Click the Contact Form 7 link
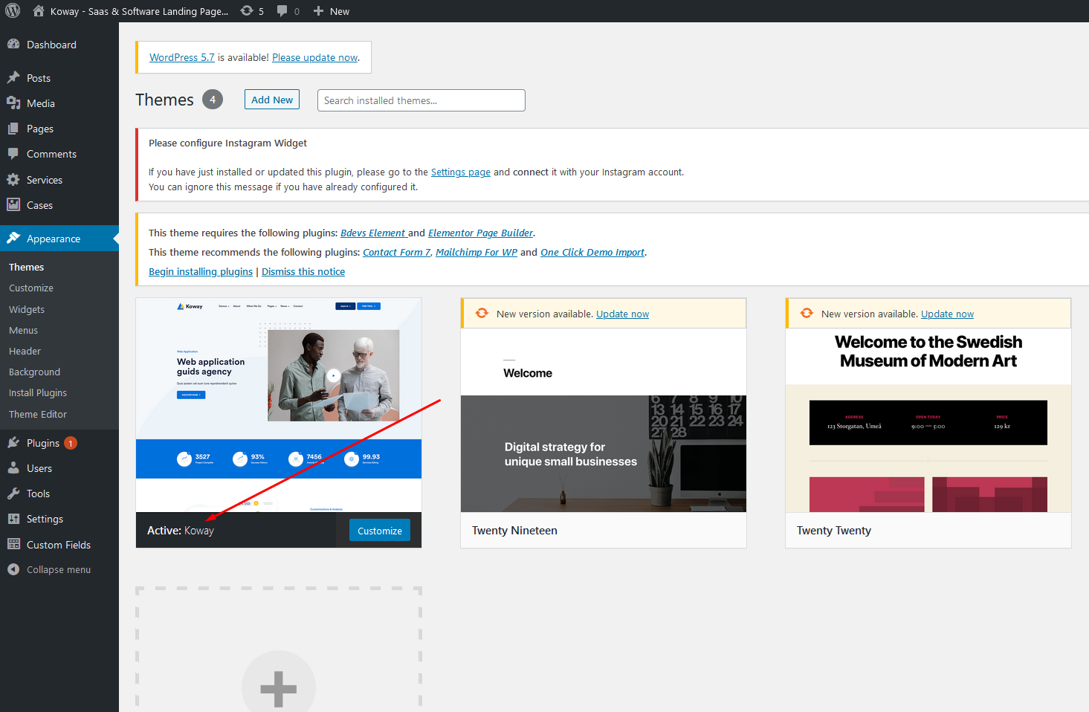The width and height of the screenshot is (1089, 712). click(397, 252)
